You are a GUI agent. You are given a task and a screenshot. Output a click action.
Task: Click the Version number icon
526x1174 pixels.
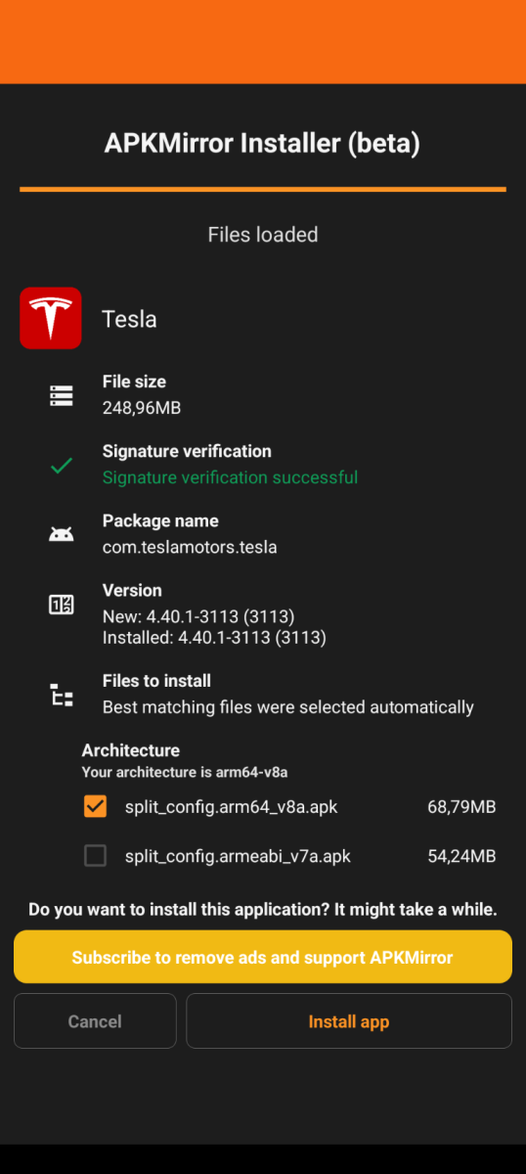[x=62, y=605]
